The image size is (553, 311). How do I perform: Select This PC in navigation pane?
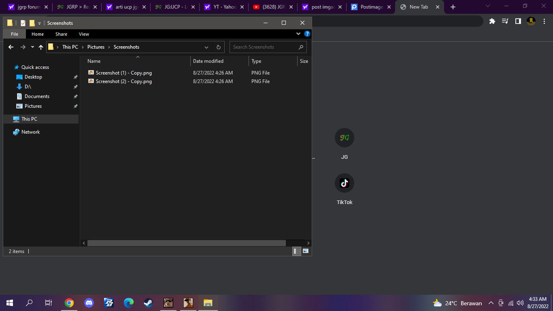pos(41,119)
